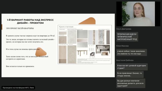
Task: Select chat author name 'Анастасия Гребнева'
Action: [x=125, y=60]
